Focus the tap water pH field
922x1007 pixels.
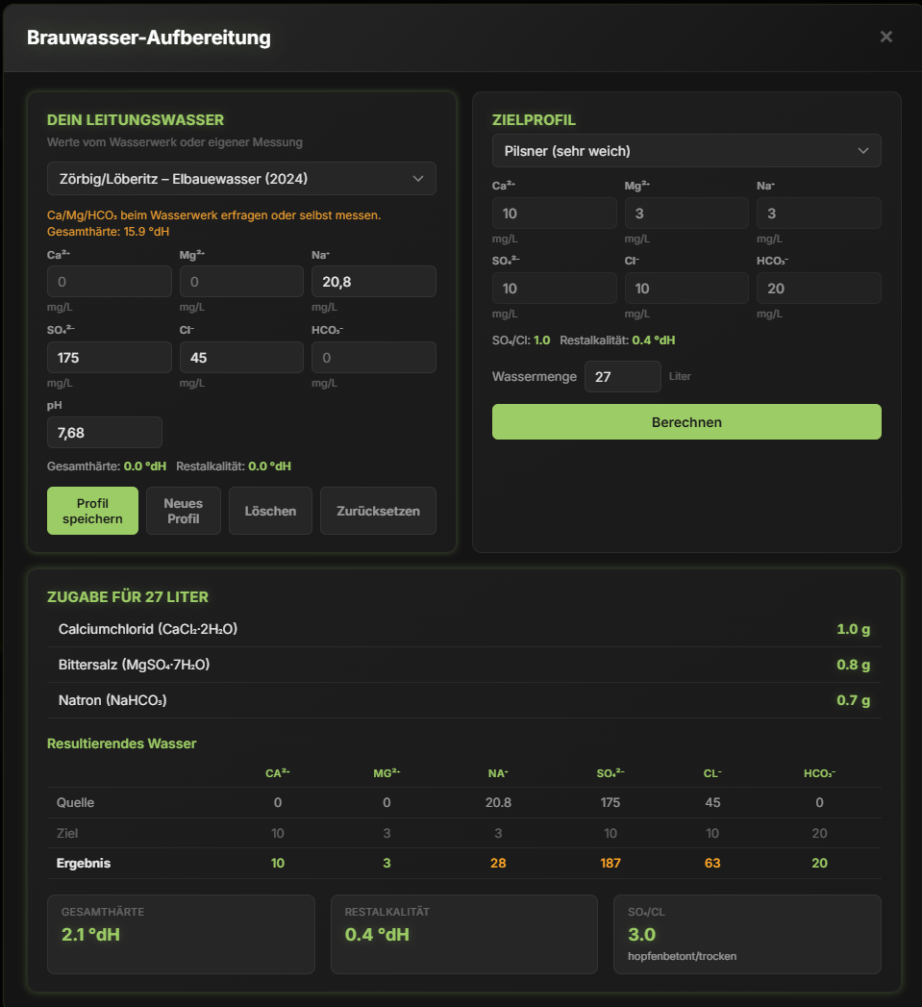pos(105,433)
